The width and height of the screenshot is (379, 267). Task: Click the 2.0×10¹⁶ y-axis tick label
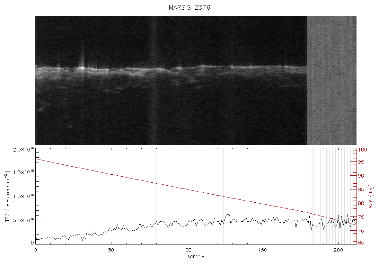23,149
